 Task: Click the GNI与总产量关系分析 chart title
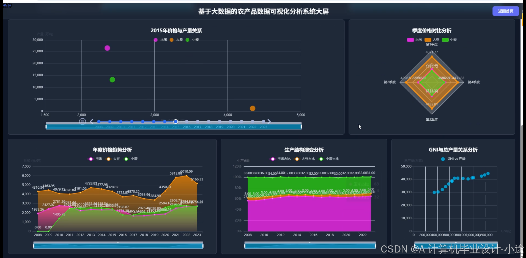click(x=453, y=150)
